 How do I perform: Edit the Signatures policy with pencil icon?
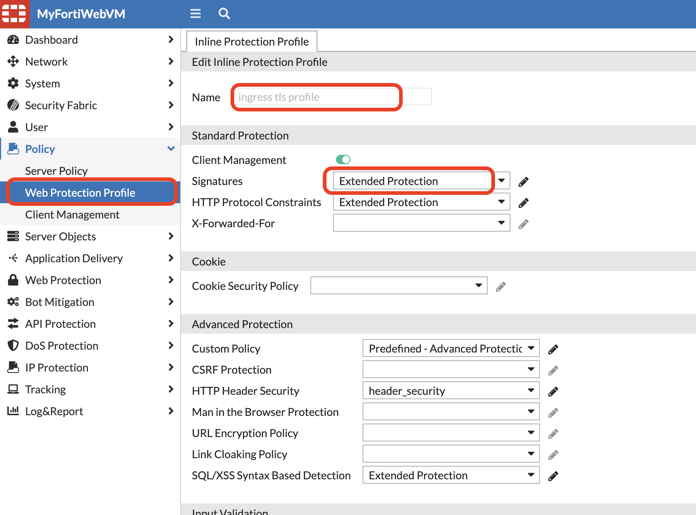click(x=523, y=181)
